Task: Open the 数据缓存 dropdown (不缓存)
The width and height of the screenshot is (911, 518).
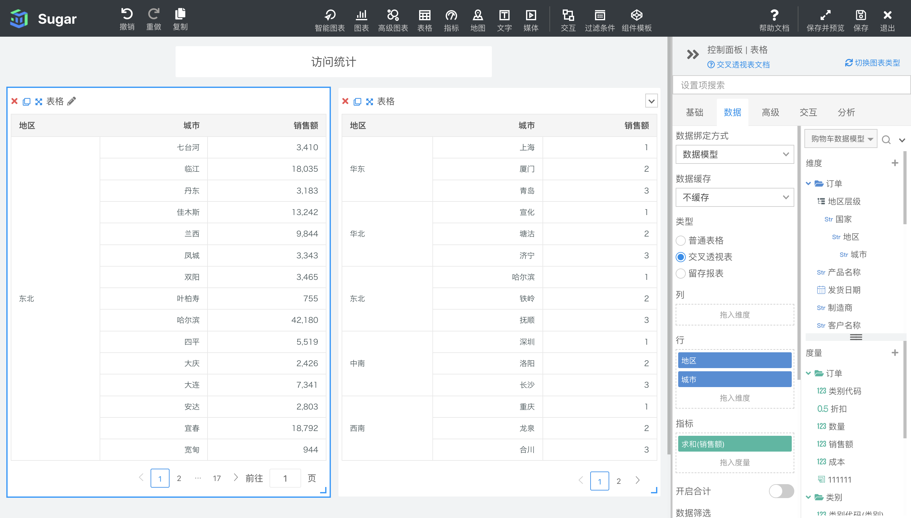Action: tap(734, 197)
